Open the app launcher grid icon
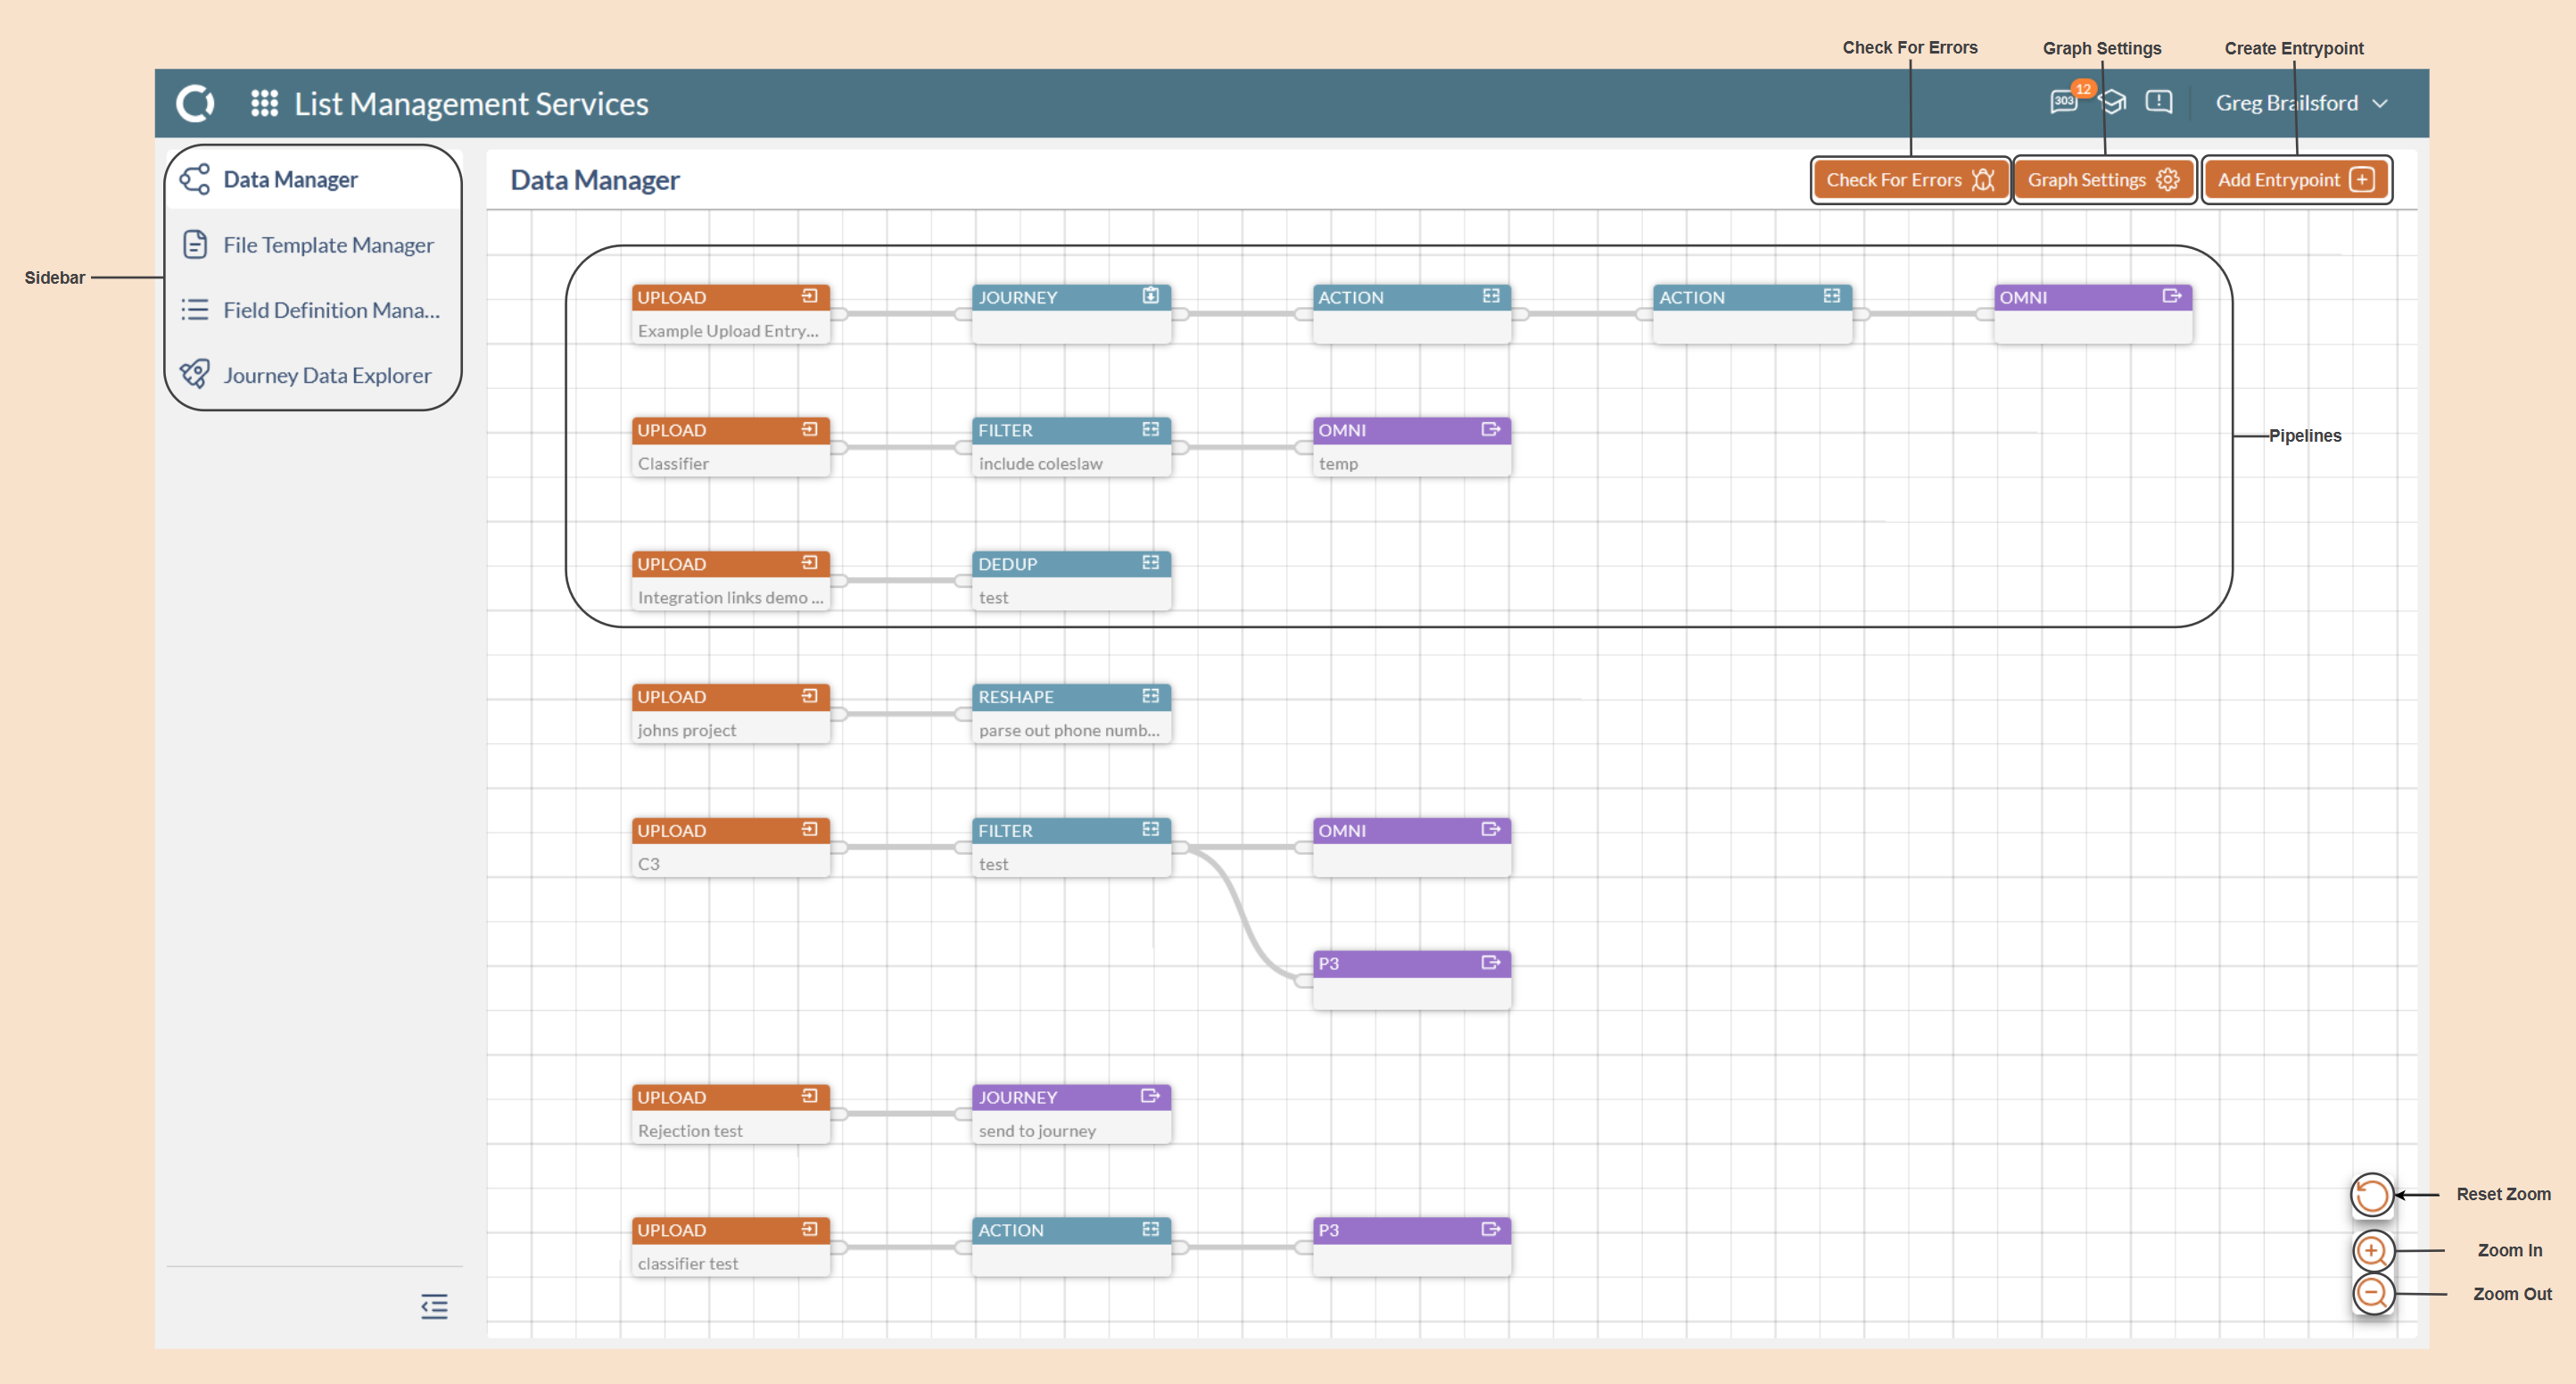This screenshot has height=1384, width=2576. point(264,104)
